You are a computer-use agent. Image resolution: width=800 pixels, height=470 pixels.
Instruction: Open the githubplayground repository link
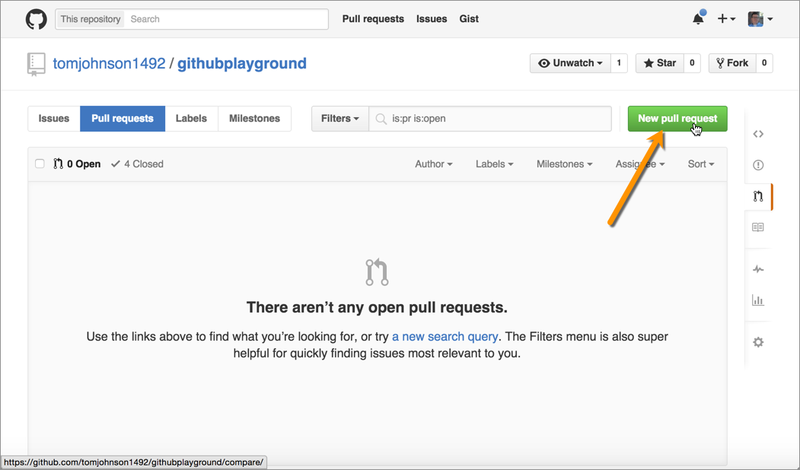242,64
